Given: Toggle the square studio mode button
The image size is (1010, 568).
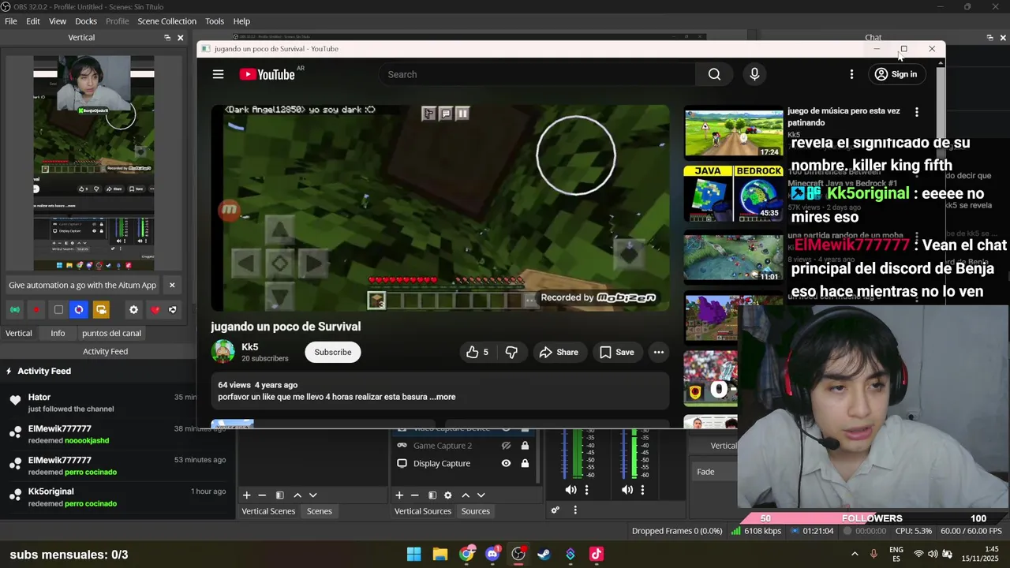Looking at the screenshot, I should tap(58, 310).
